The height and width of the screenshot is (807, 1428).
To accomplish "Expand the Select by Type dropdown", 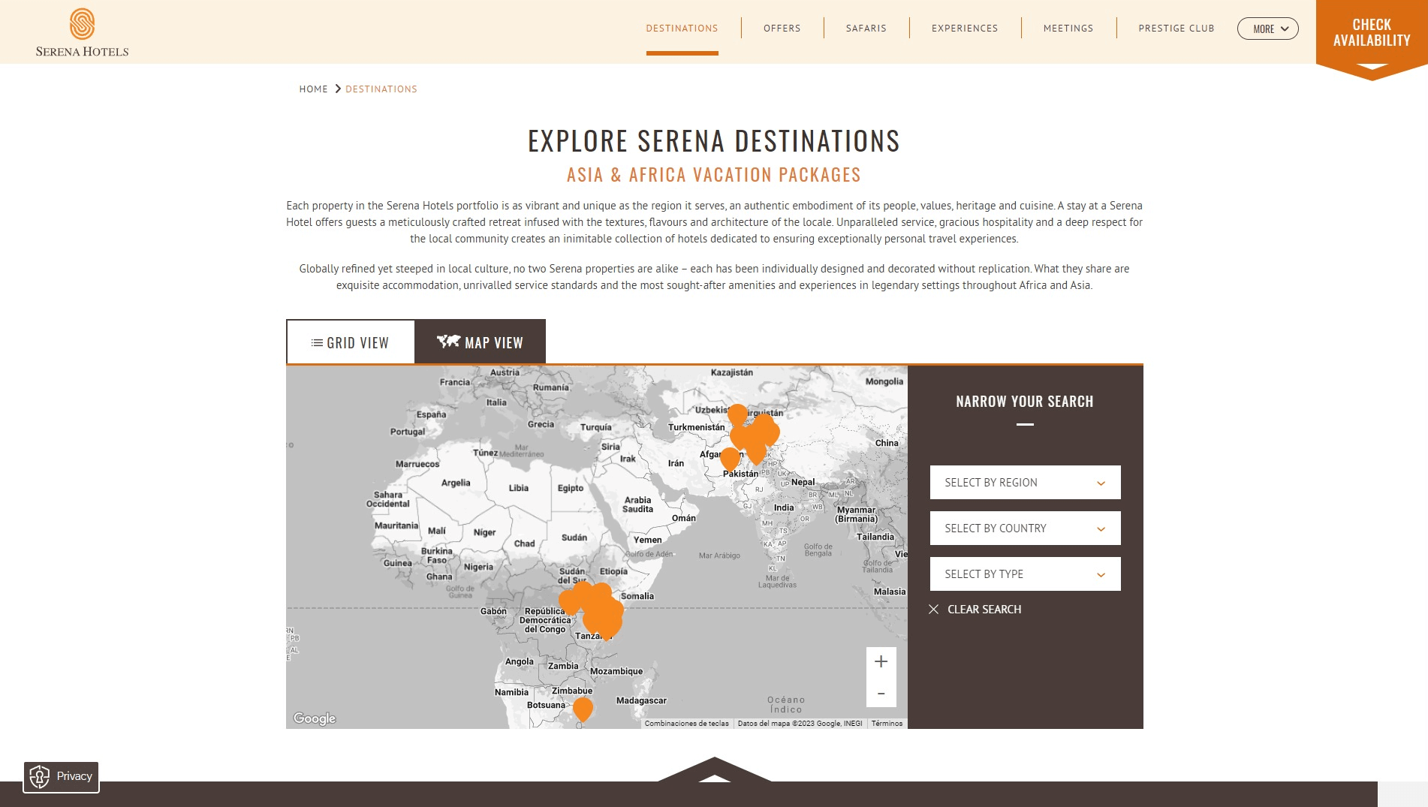I will click(x=1025, y=574).
